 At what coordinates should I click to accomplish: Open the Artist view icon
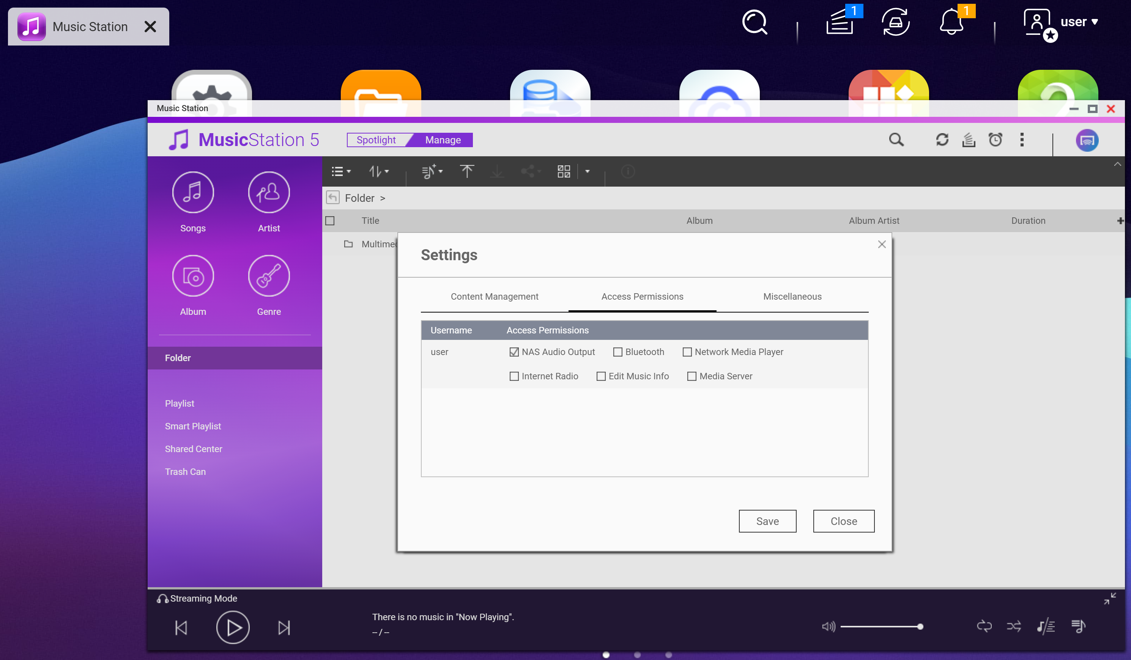tap(268, 192)
